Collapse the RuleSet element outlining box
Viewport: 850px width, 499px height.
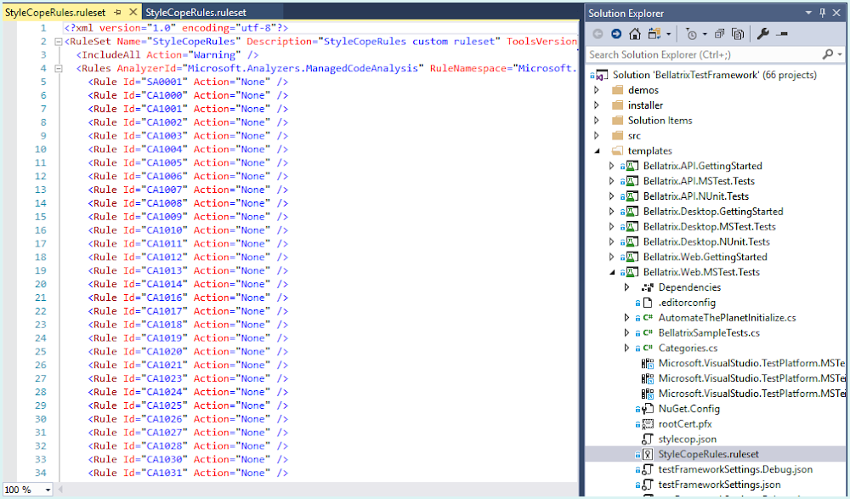[x=58, y=42]
